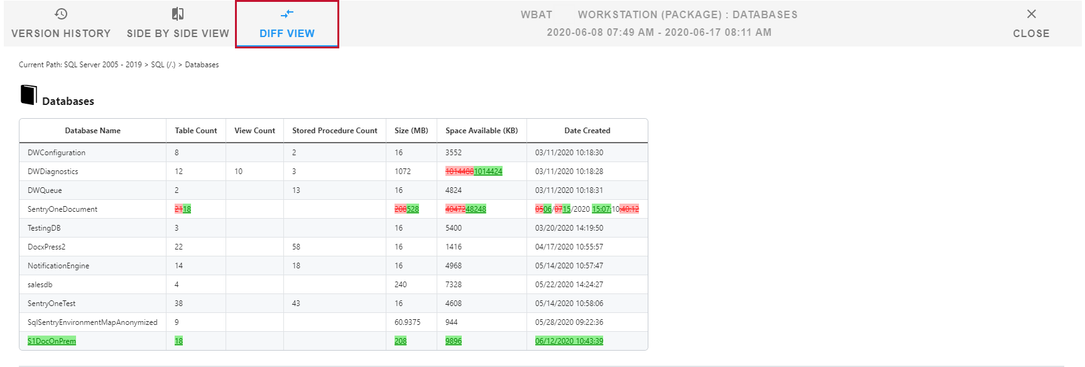Click the Databases section heading
The width and height of the screenshot is (1085, 367).
point(68,101)
